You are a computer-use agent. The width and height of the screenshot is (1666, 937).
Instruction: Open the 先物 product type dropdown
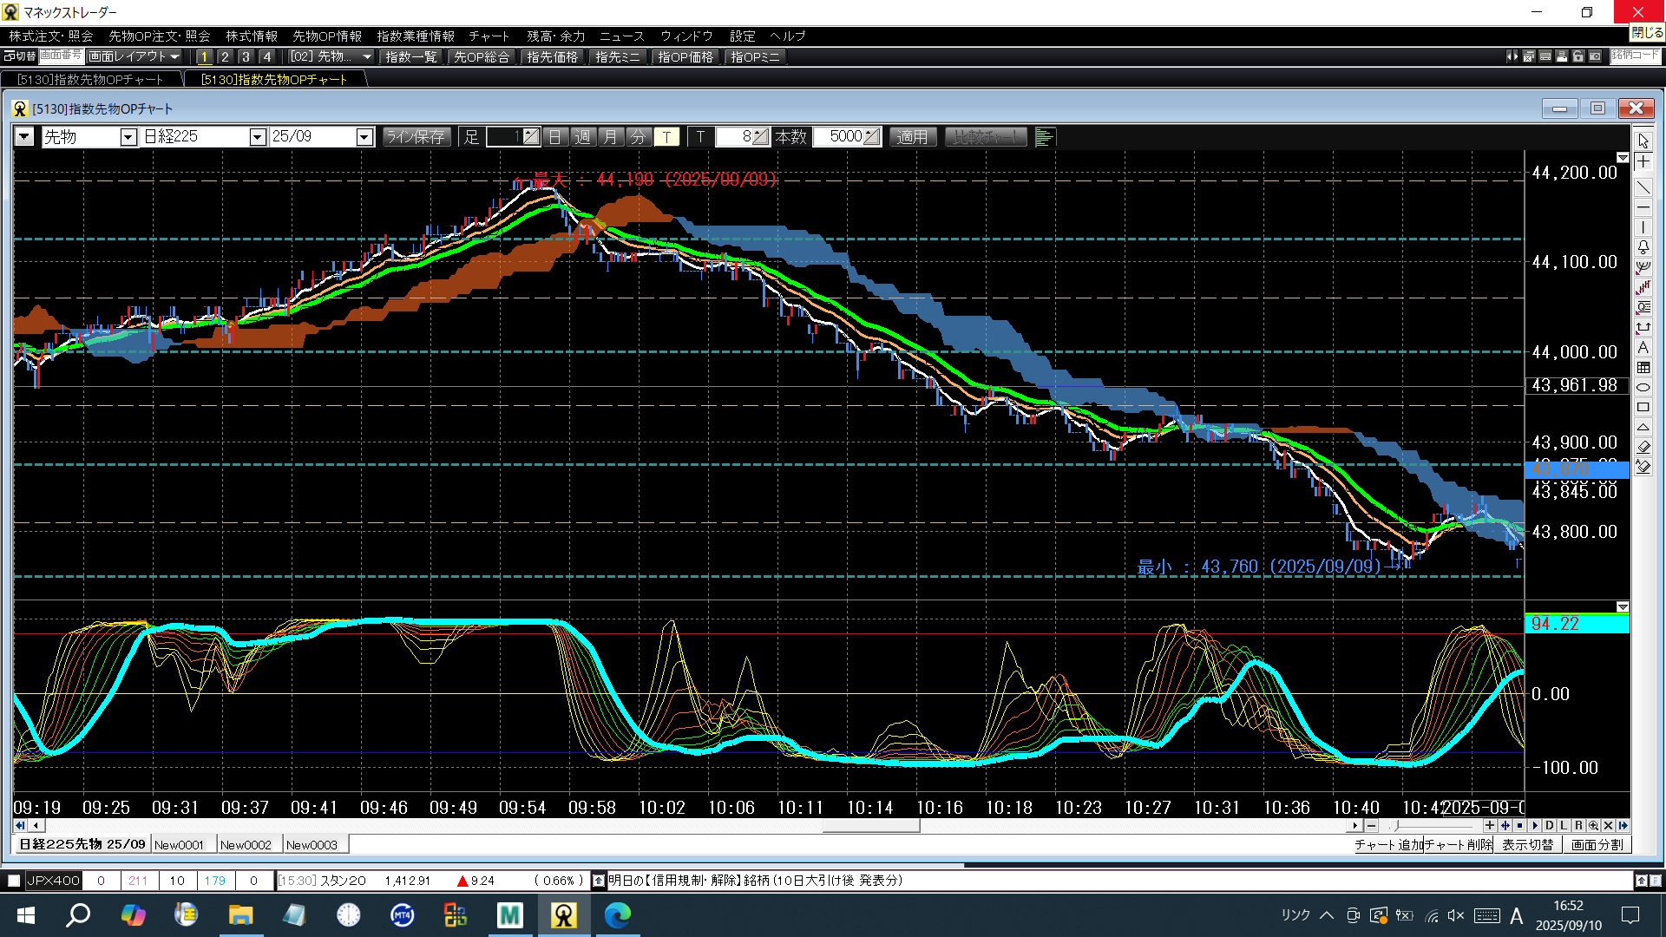[x=128, y=137]
